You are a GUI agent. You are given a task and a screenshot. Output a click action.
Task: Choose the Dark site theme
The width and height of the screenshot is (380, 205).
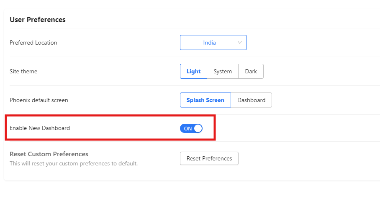point(251,71)
